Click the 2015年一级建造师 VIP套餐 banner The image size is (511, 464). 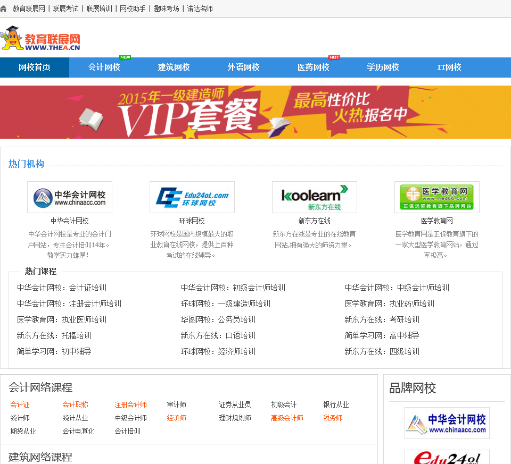click(x=256, y=112)
